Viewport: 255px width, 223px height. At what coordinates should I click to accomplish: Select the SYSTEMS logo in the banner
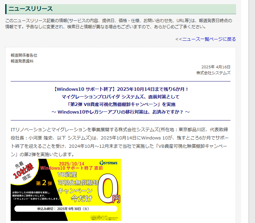pyautogui.click(x=109, y=163)
